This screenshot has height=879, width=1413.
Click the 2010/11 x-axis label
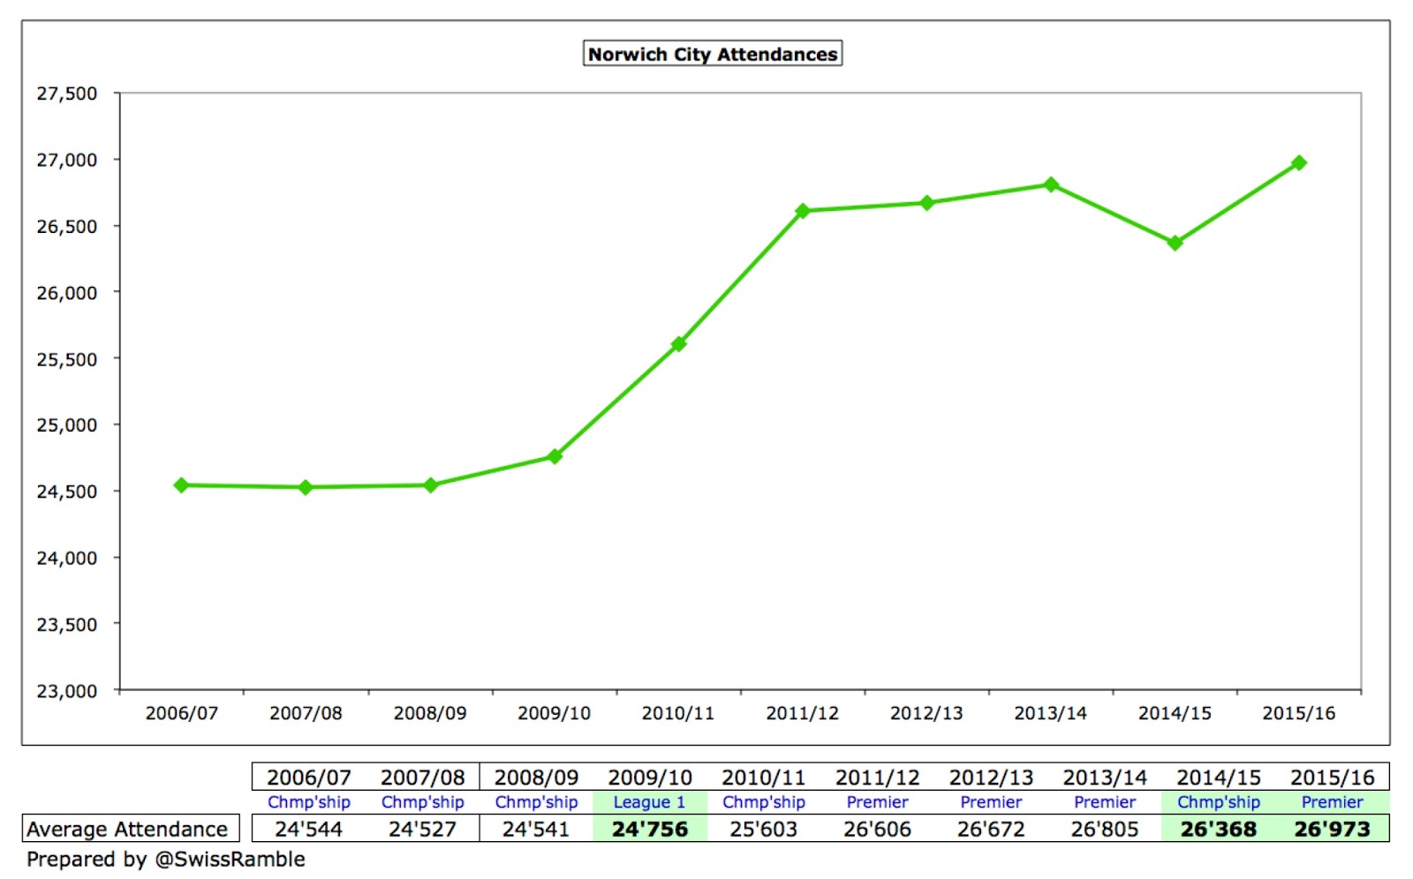(x=678, y=713)
